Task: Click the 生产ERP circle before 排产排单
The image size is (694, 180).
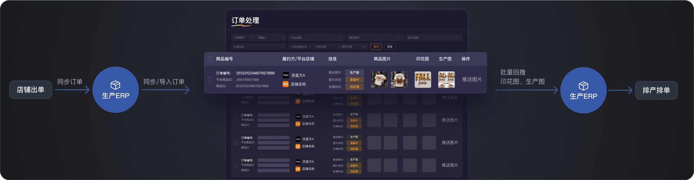Action: click(584, 90)
